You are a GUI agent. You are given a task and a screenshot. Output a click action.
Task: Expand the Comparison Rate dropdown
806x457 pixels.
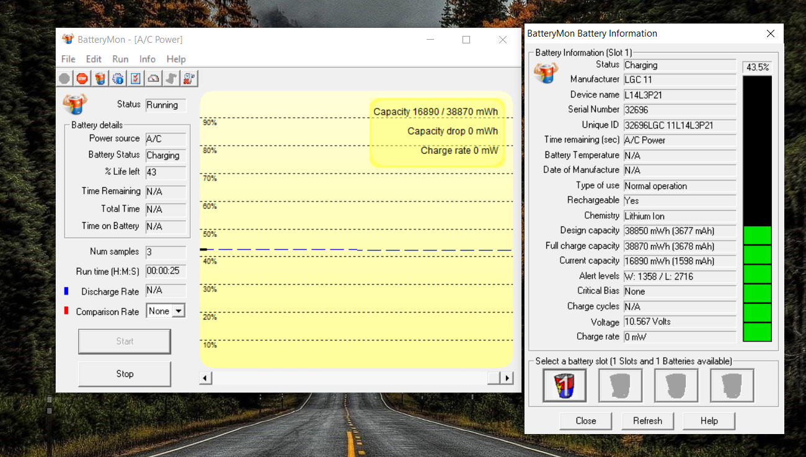tap(179, 311)
